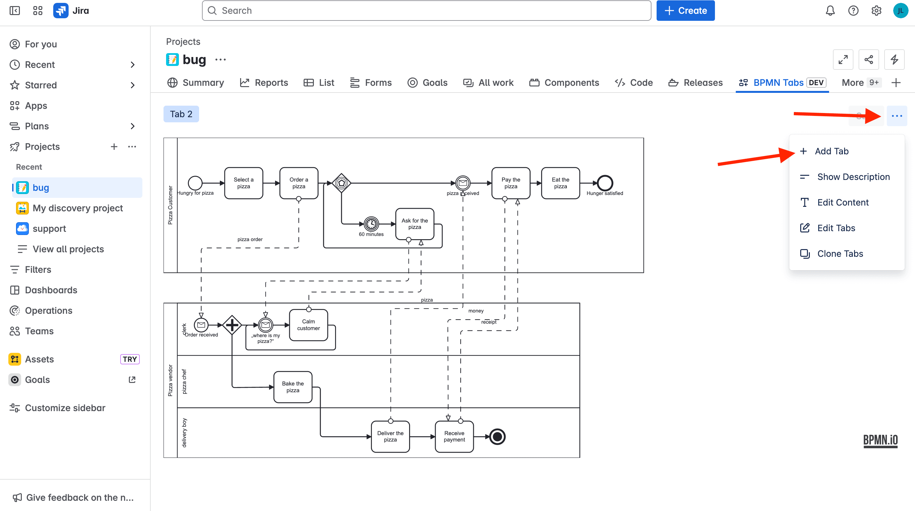The width and height of the screenshot is (915, 511).
Task: Open For you in sidebar
Action: point(75,44)
